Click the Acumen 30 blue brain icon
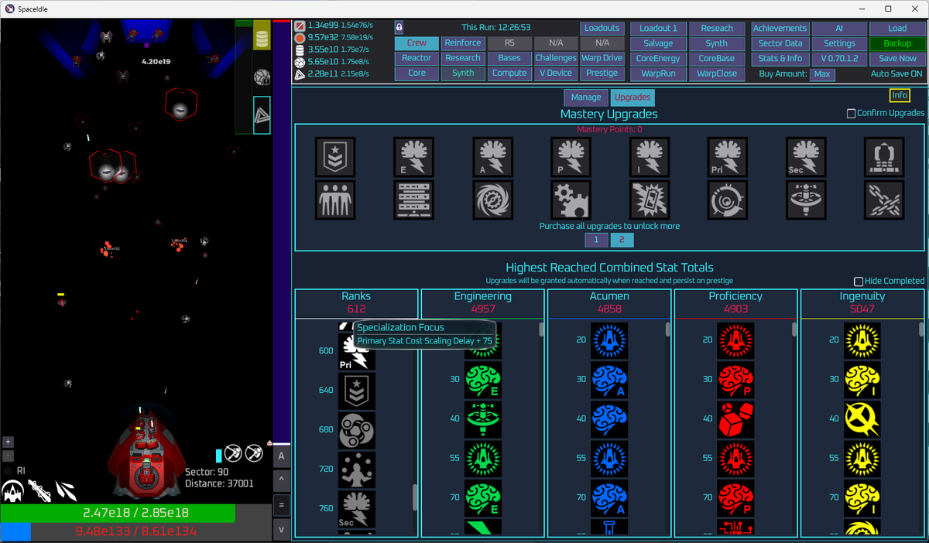Viewport: 929px width, 543px height. point(610,380)
